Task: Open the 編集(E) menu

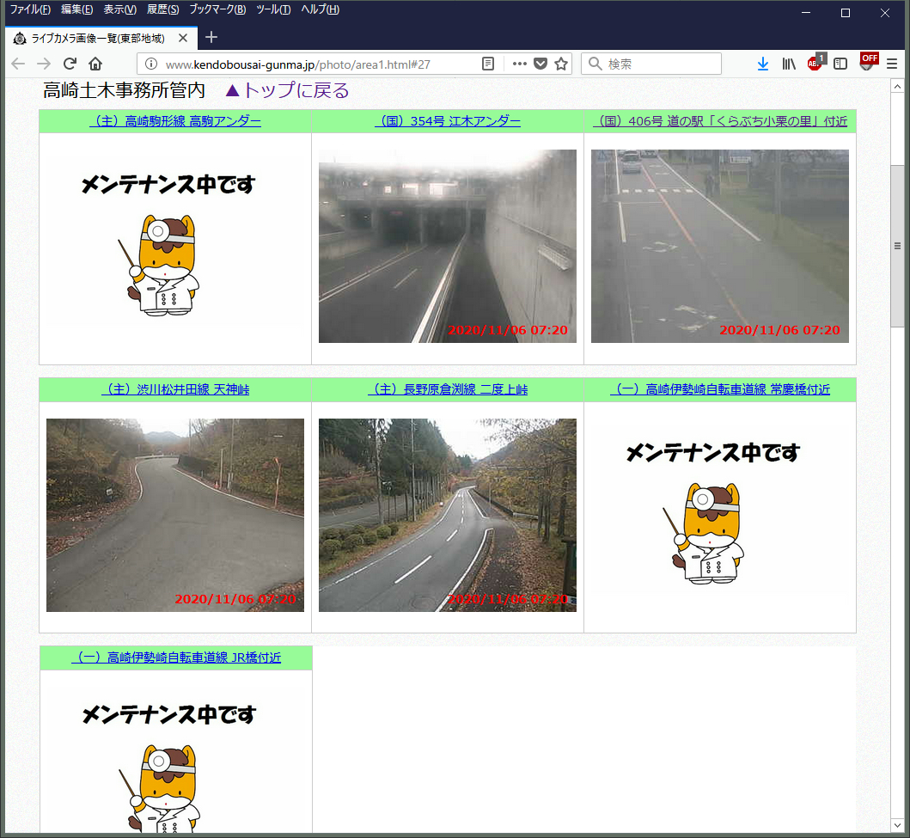Action: 76,9
